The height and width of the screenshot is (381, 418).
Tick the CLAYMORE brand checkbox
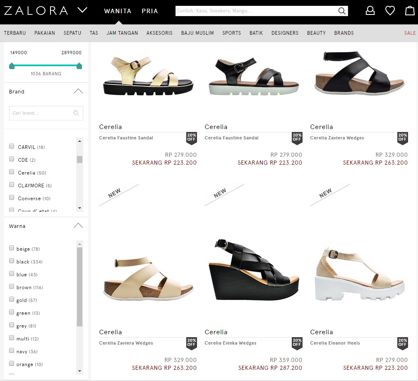12,185
